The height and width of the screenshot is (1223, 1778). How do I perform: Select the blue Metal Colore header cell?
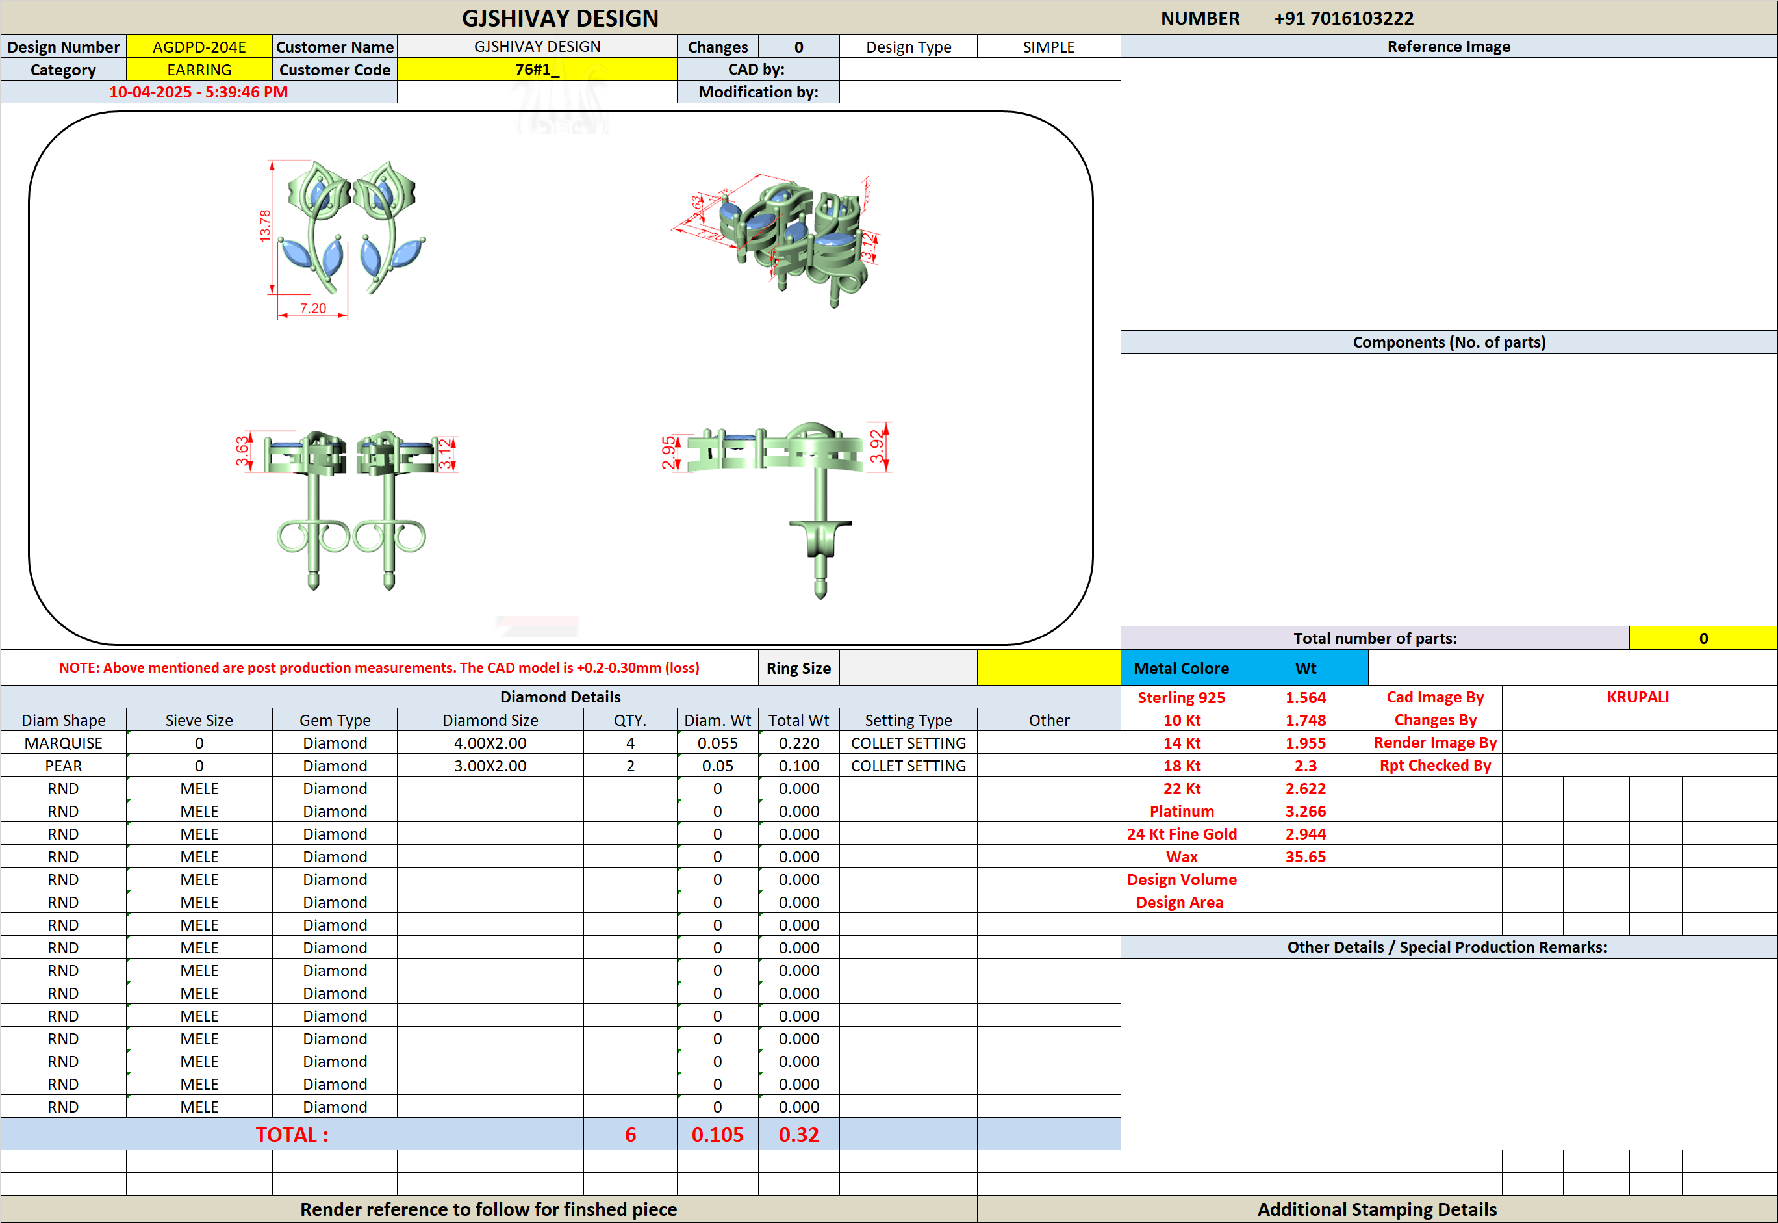click(x=1181, y=667)
